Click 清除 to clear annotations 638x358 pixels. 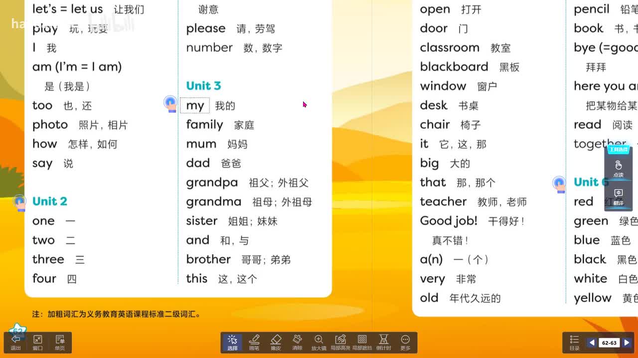point(298,343)
